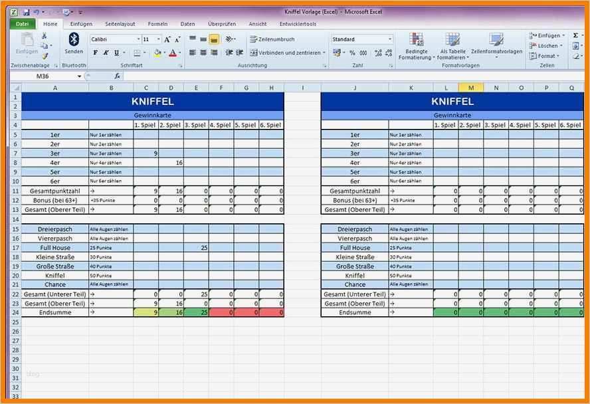590x404 pixels.
Task: Click the Prozentformat icon
Action: (351, 52)
